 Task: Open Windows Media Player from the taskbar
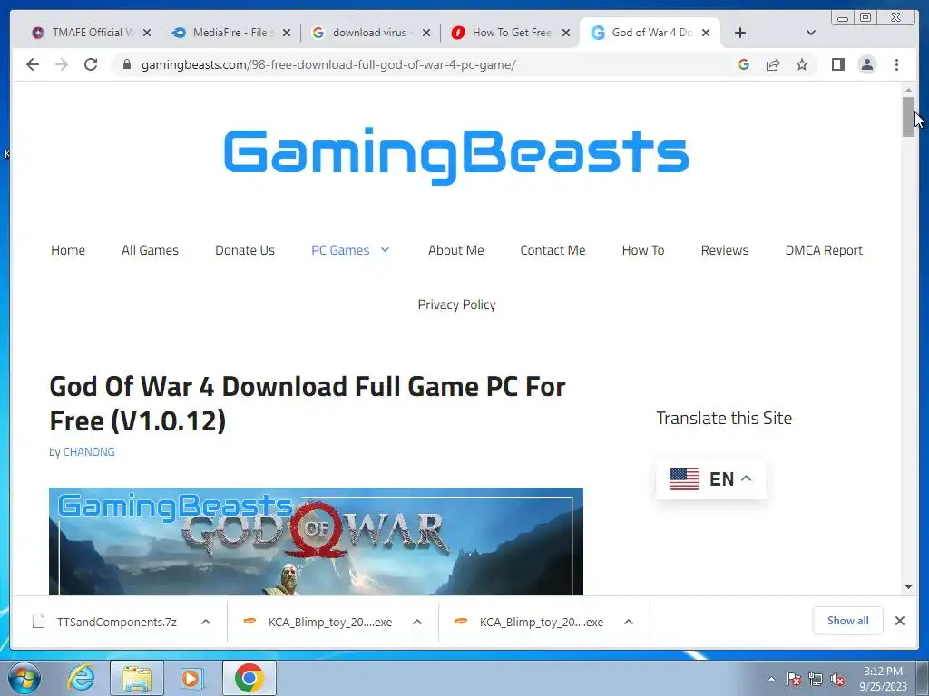(x=191, y=678)
